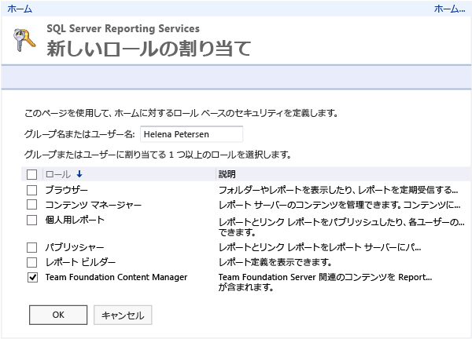Image resolution: width=472 pixels, height=339 pixels.
Task: Click the blue sort arrow next to ロール
Action: (79, 174)
